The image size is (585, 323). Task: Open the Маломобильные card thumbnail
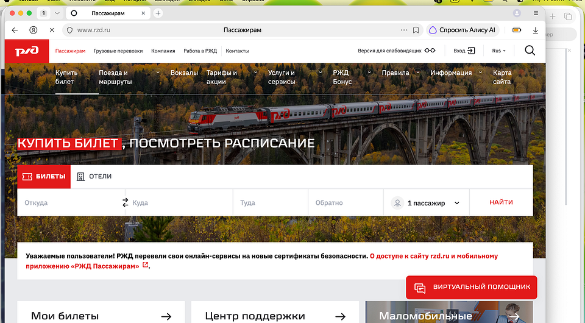tap(449, 312)
